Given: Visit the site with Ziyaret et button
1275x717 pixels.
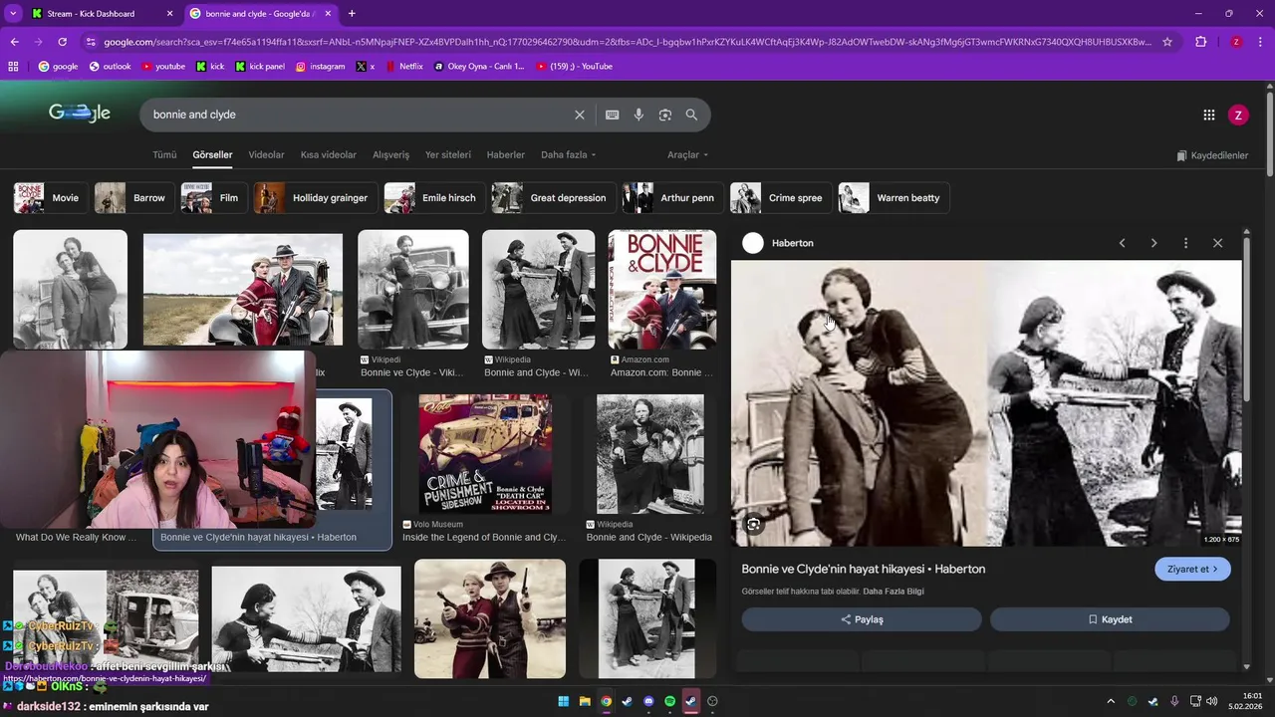Looking at the screenshot, I should [x=1192, y=570].
